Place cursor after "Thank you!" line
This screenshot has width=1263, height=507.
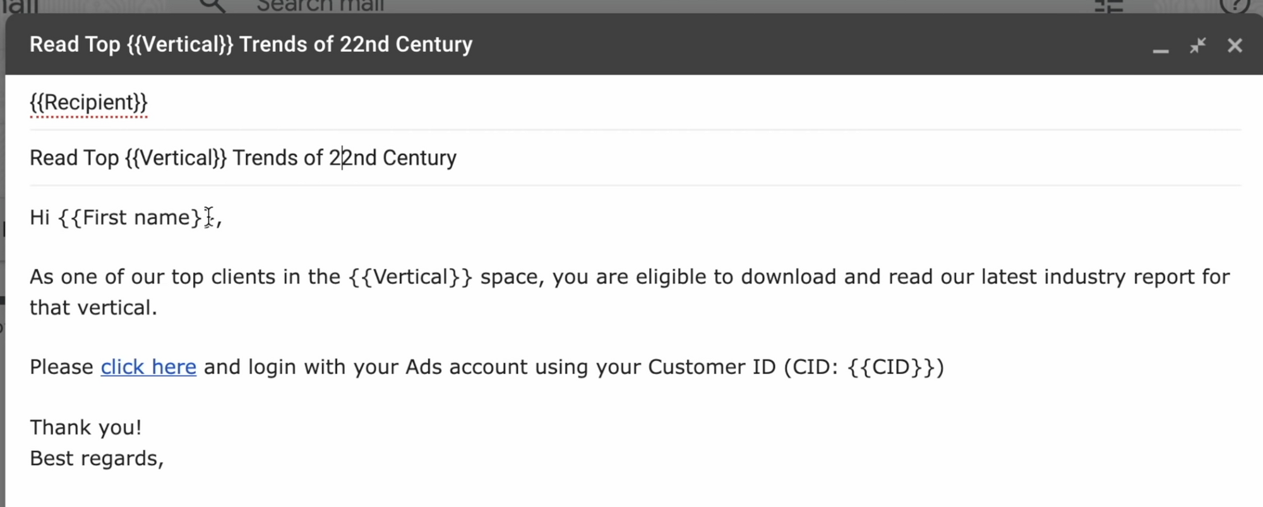tap(143, 427)
